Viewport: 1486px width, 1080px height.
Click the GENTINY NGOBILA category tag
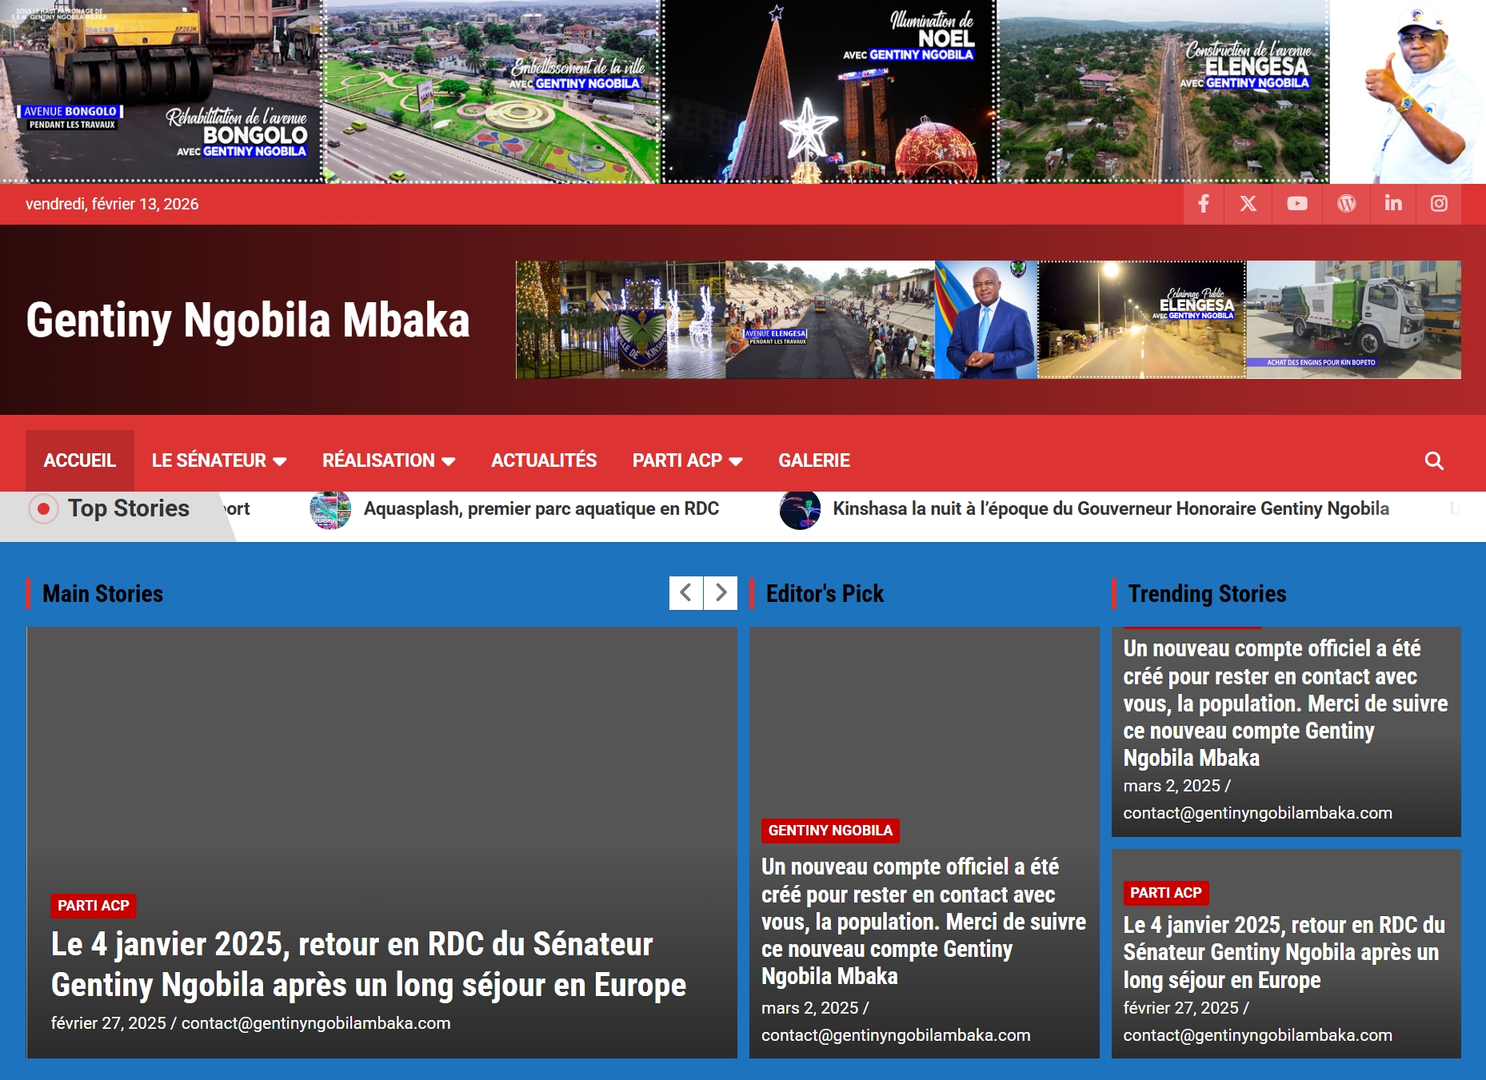point(830,831)
